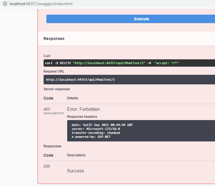The image size is (215, 187).
Task: Click the Undocumented tag under 403
Action: tap(54, 113)
